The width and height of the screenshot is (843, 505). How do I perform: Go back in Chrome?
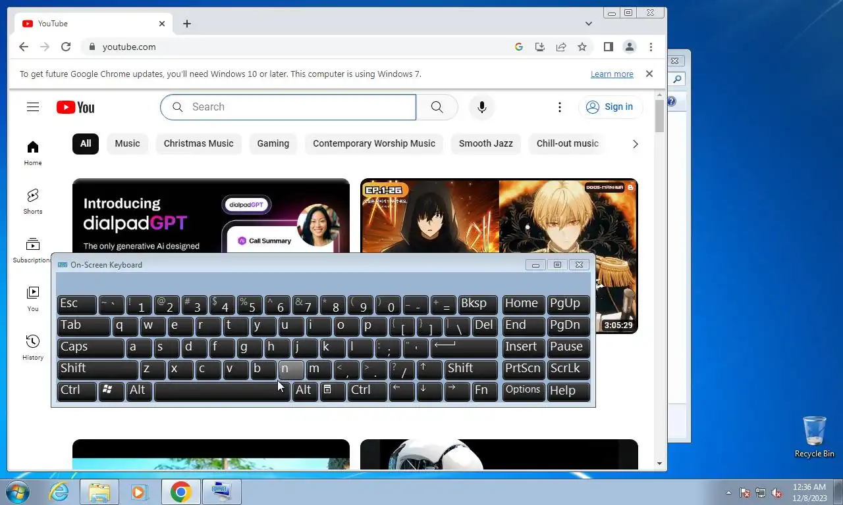point(24,47)
